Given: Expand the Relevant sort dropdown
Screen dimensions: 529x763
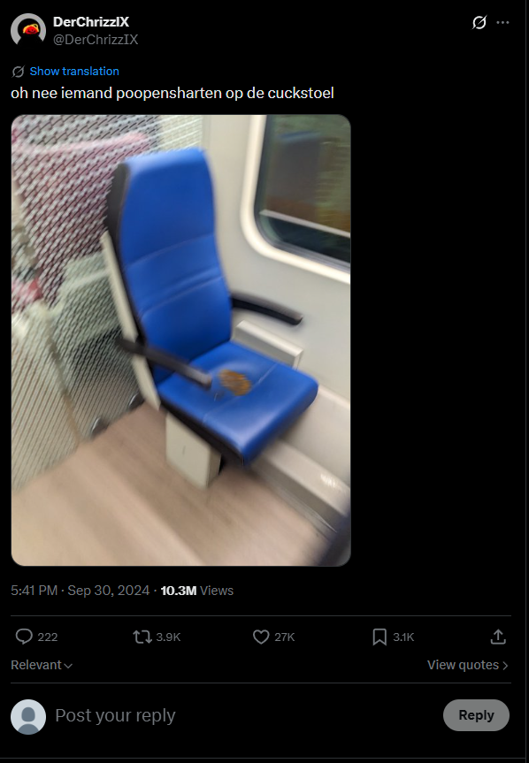Looking at the screenshot, I should click(42, 665).
